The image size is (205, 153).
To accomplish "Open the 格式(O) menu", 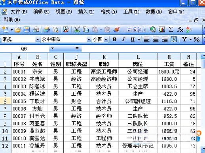I will point(109,12).
